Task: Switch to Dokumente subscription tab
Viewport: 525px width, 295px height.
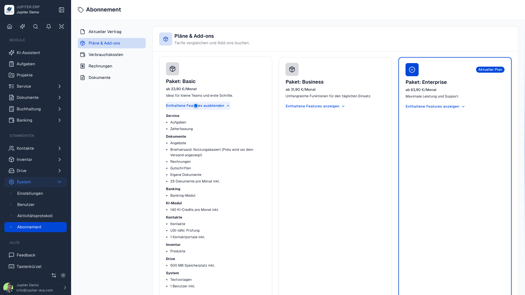Action: (112, 78)
